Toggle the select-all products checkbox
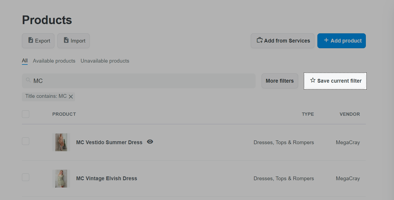394x200 pixels. click(x=26, y=114)
